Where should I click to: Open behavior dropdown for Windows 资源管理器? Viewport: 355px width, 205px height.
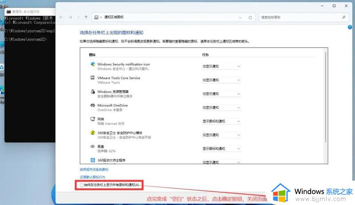[x=221, y=94]
